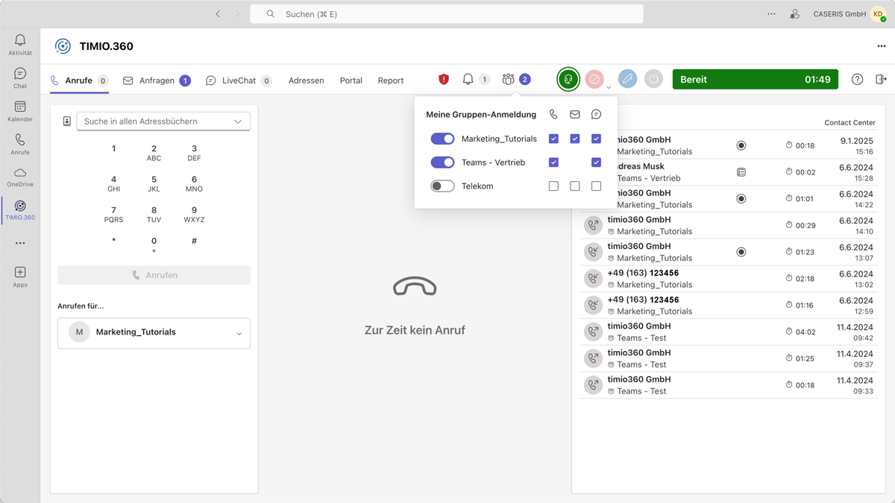This screenshot has width=895, height=503.
Task: Open the help question mark icon
Action: 857,80
